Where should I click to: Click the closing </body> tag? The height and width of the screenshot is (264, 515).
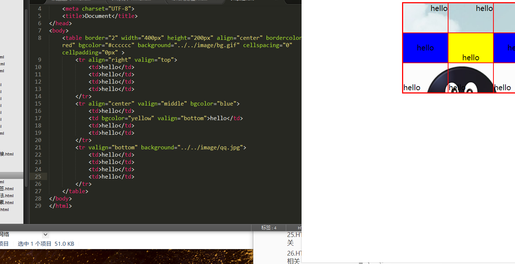tap(60, 199)
